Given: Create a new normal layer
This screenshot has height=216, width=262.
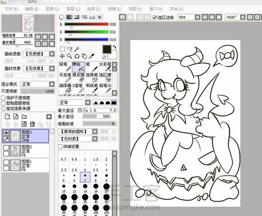Looking at the screenshot, I should click(7, 116).
